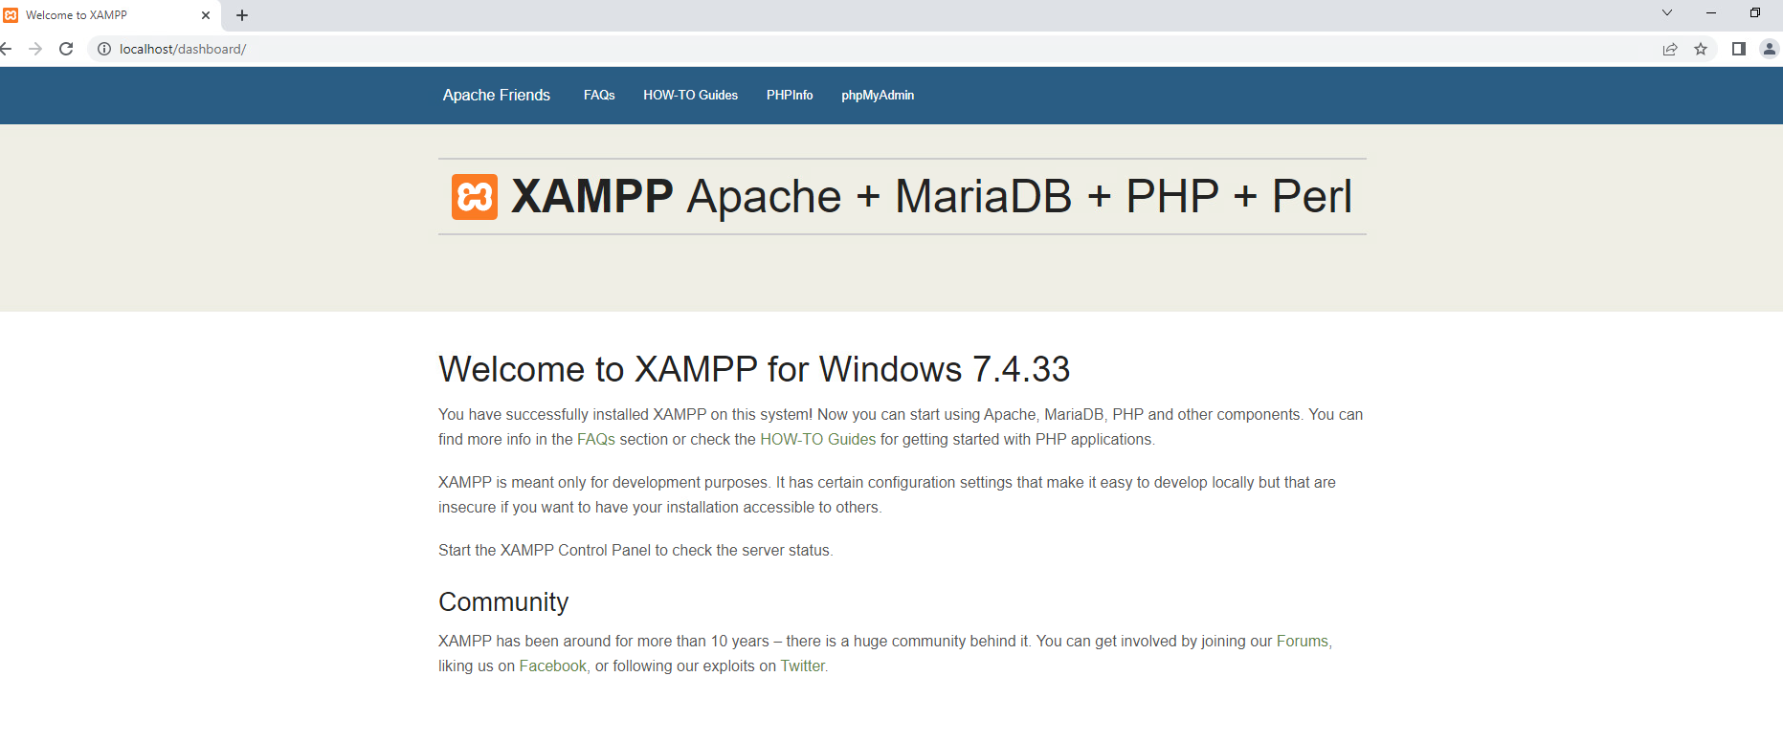1783x742 pixels.
Task: Open phpMyAdmin navigation item
Action: click(x=878, y=95)
